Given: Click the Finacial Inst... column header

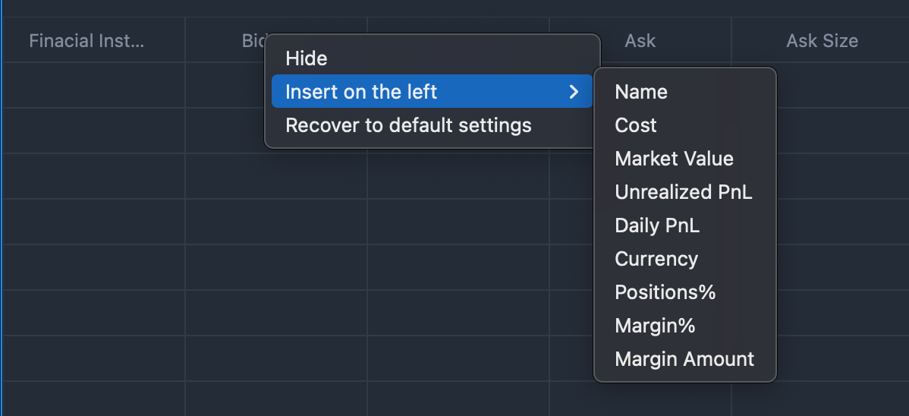Looking at the screenshot, I should click(x=87, y=41).
